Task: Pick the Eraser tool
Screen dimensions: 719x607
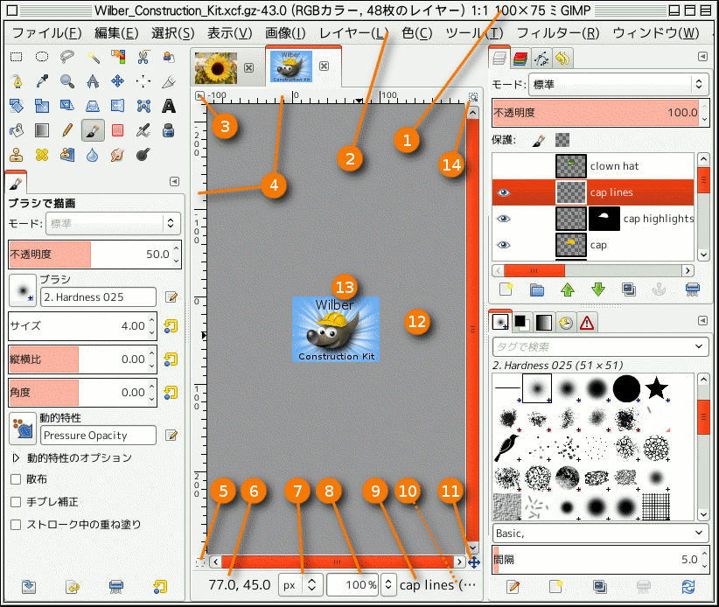Action: point(117,130)
